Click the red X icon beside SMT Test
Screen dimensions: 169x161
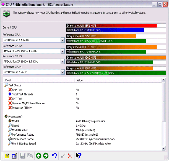click(10, 99)
